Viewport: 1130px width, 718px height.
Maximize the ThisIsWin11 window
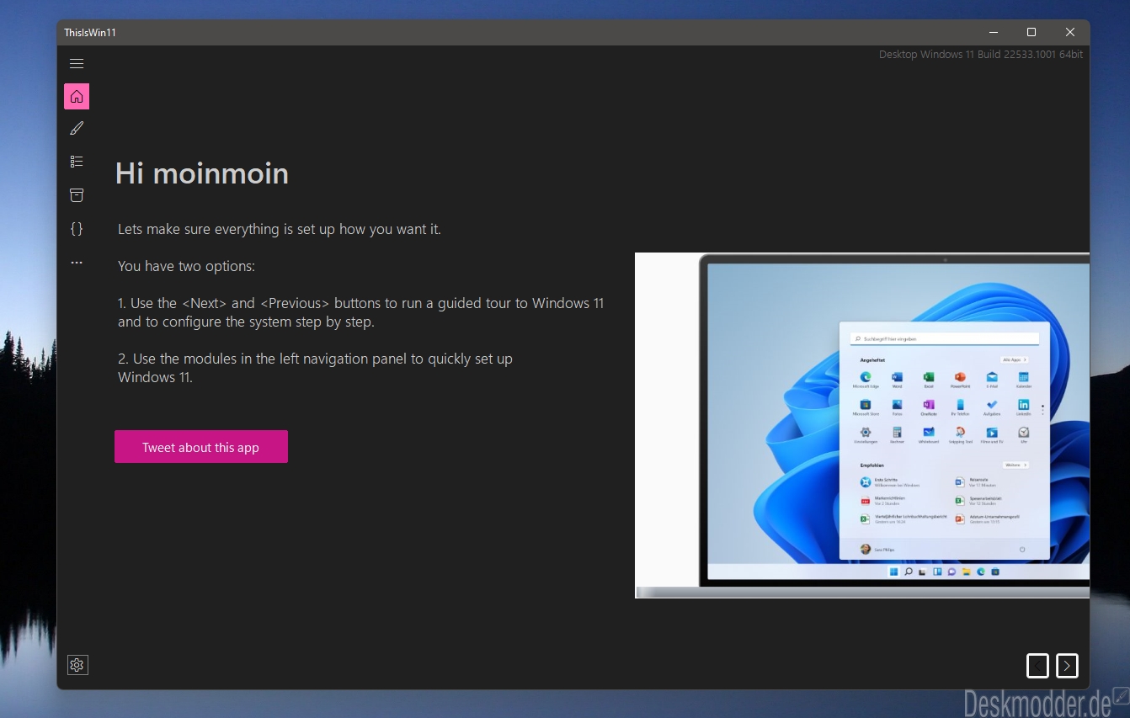(1031, 32)
